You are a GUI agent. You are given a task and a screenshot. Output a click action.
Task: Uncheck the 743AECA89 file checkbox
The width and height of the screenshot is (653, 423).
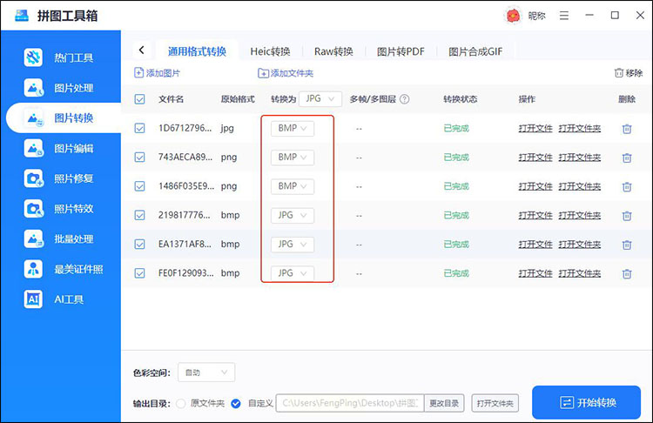(139, 157)
